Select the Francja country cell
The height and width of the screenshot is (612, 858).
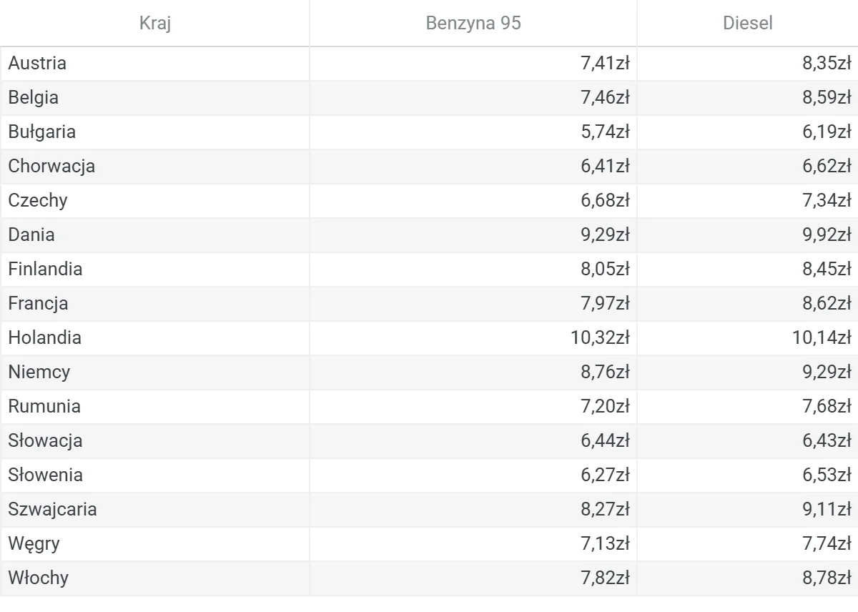[155, 304]
